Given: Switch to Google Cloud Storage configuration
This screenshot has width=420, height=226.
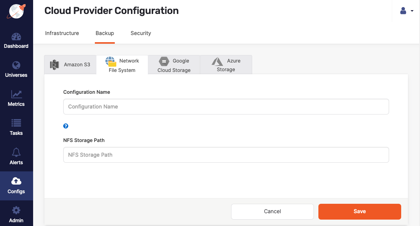Looking at the screenshot, I should pos(174,64).
